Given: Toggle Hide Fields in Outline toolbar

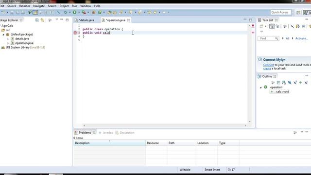Looking at the screenshot, I should coord(290,83).
